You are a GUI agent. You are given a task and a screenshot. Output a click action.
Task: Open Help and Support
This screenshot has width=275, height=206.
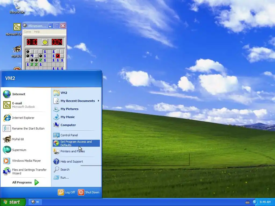pos(76,161)
